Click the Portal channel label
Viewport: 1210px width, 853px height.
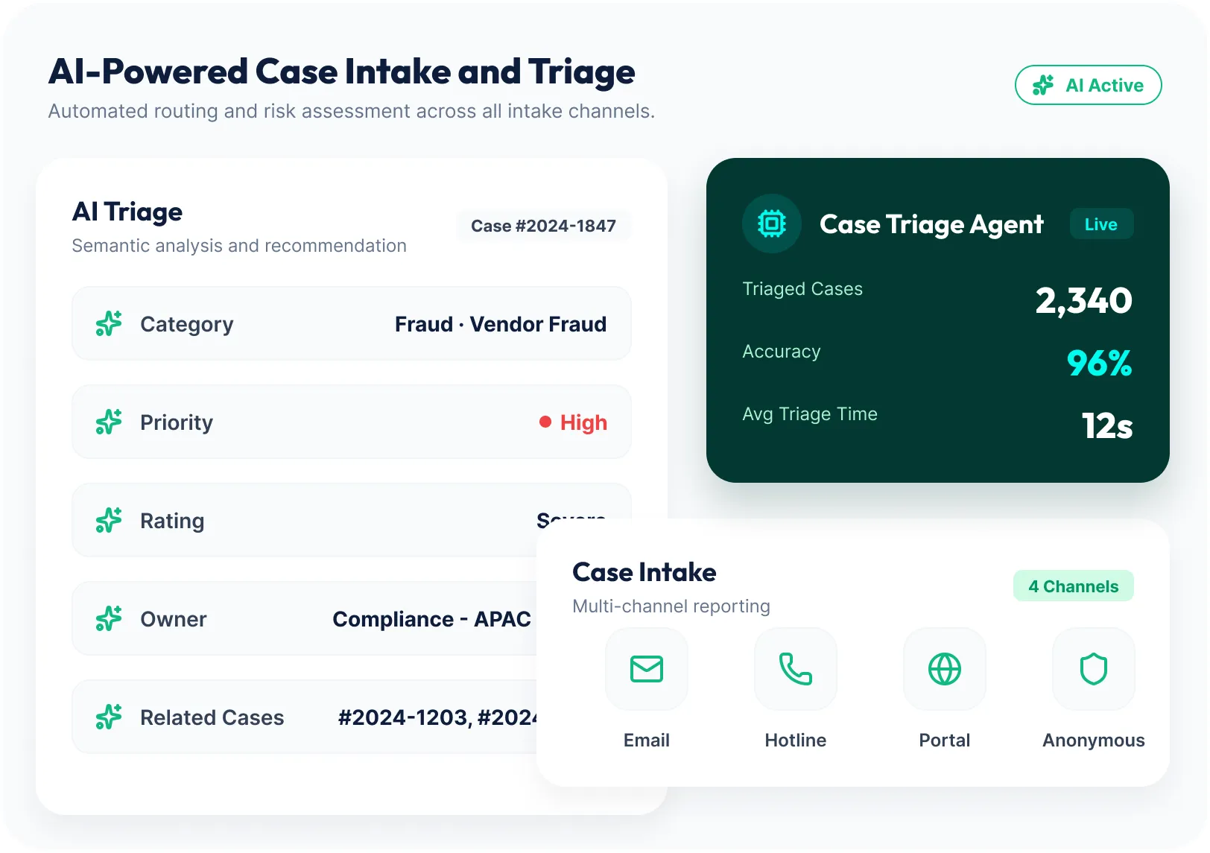[x=945, y=740]
